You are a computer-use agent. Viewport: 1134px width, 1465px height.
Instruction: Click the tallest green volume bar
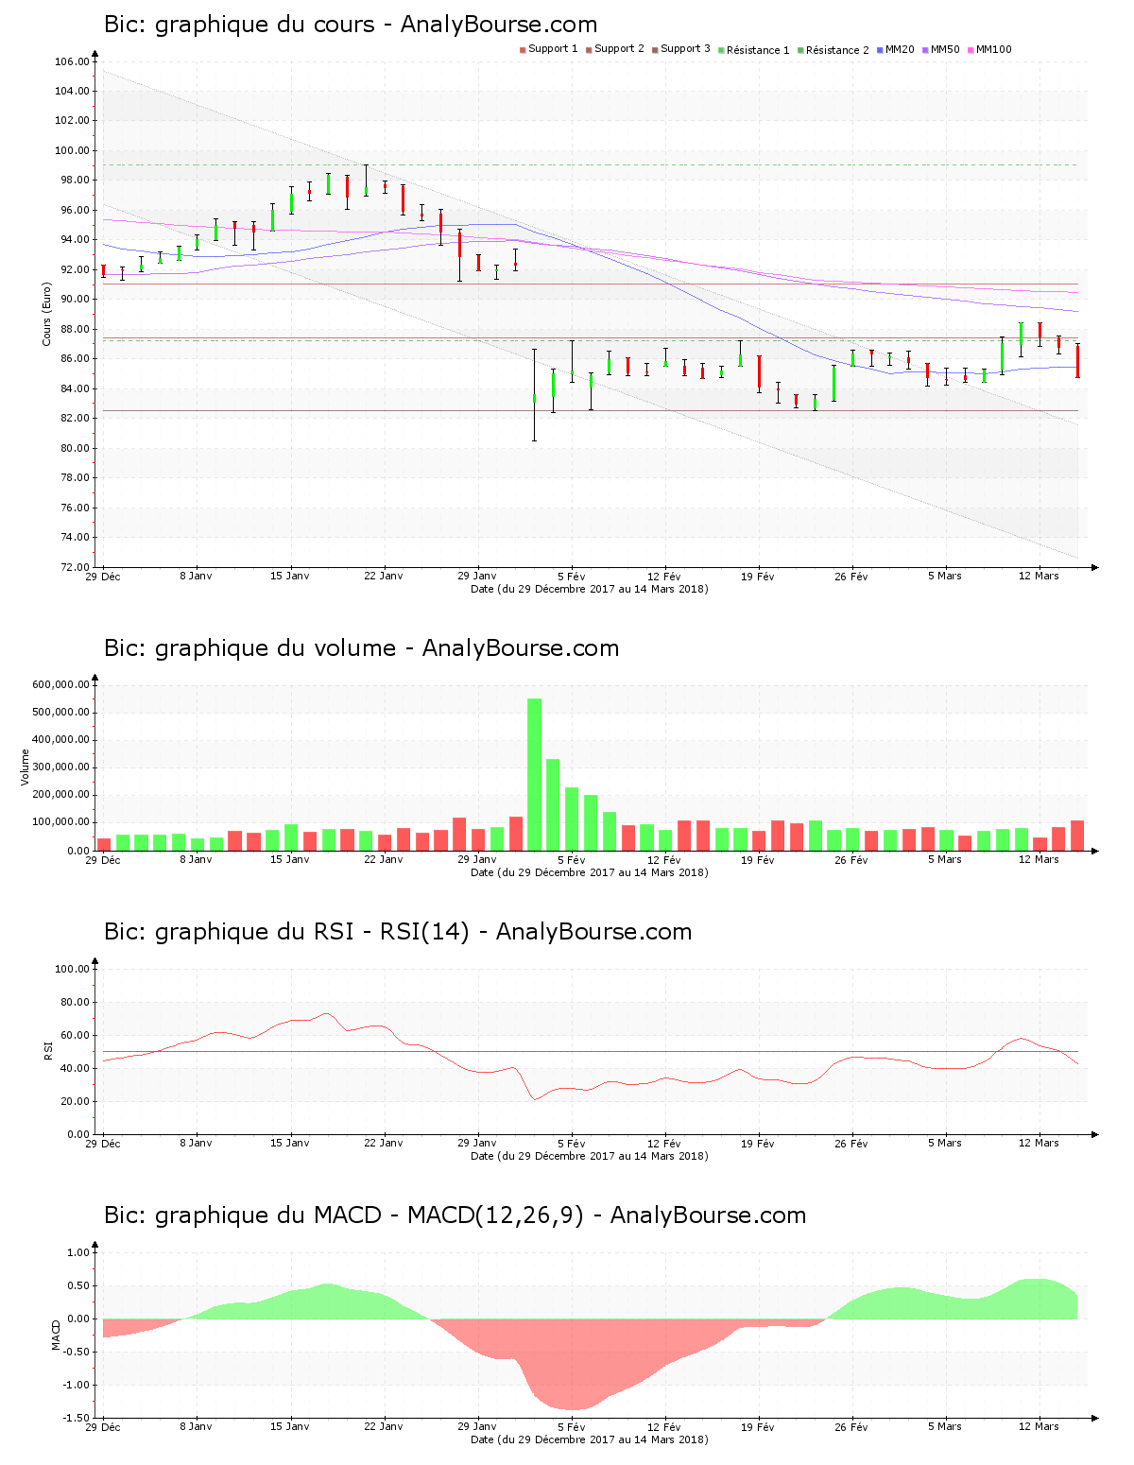[534, 774]
